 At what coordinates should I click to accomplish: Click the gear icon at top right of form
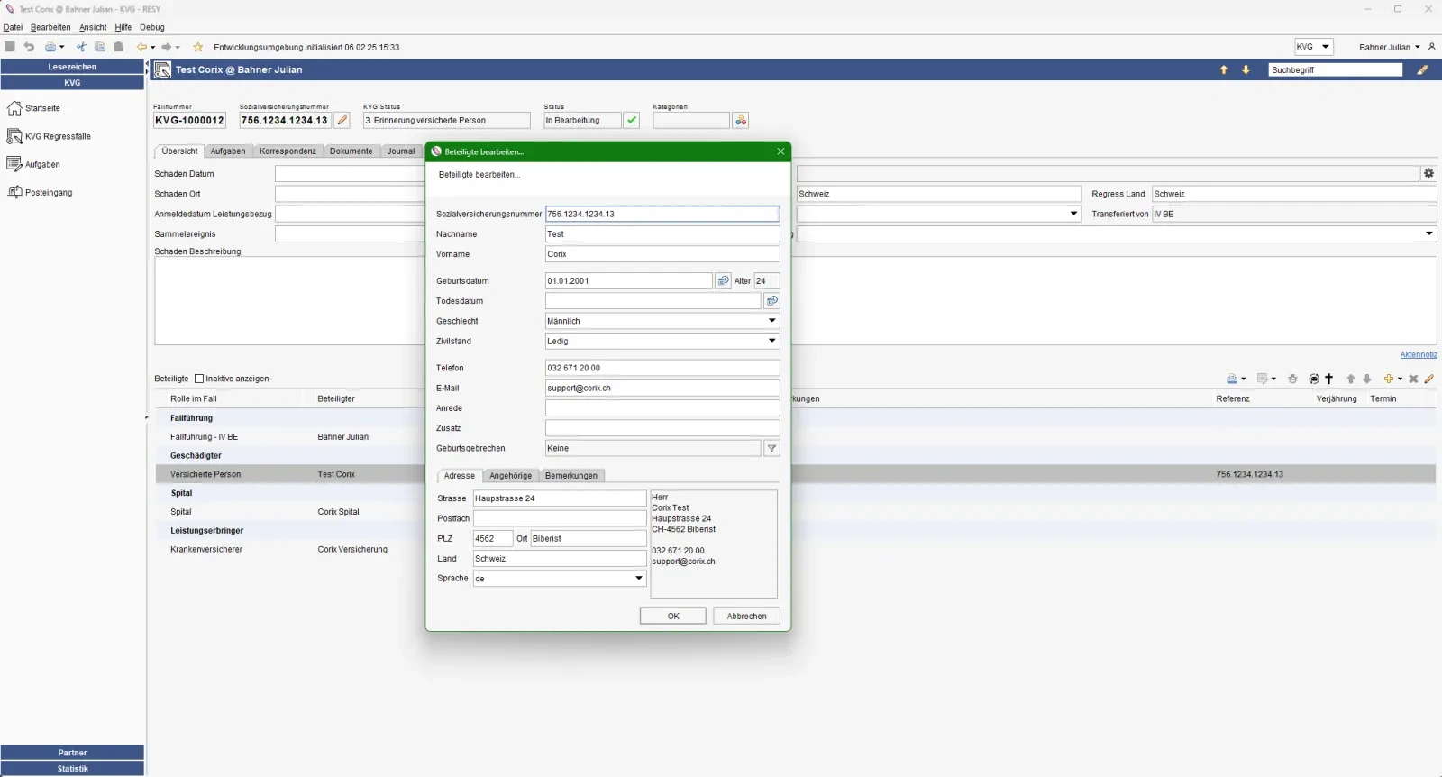[x=1428, y=174]
